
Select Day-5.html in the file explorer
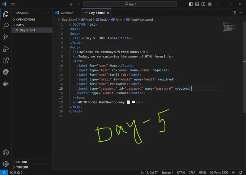[32, 30]
